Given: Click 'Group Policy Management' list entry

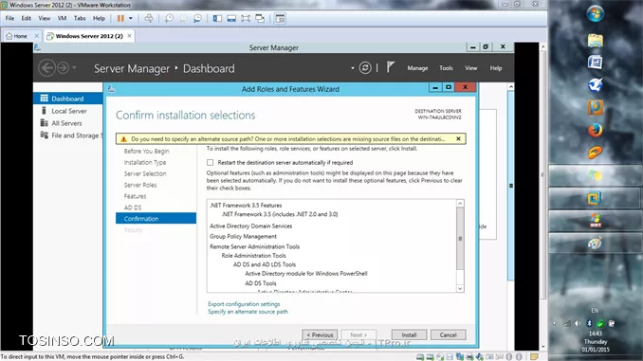Looking at the screenshot, I should (243, 237).
